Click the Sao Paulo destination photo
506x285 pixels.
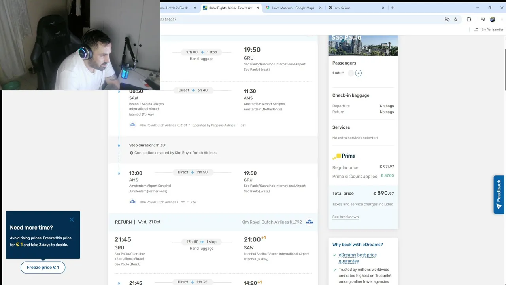click(363, 46)
